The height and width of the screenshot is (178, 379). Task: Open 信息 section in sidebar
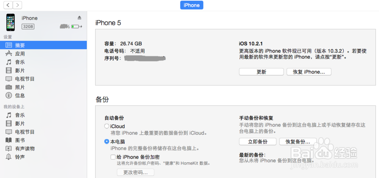tap(43, 95)
